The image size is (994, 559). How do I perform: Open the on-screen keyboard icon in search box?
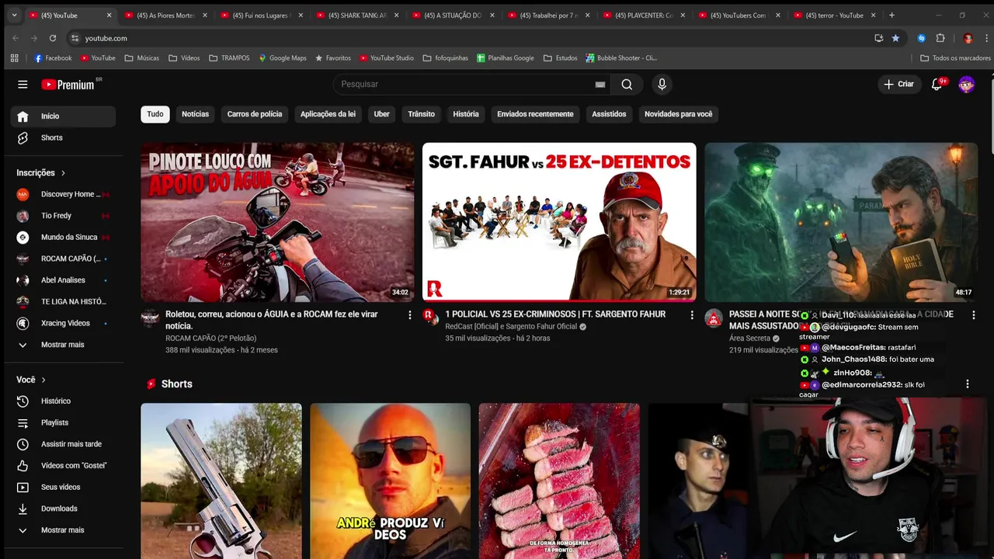point(600,84)
